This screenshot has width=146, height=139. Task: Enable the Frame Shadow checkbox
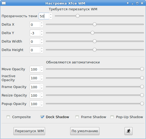point(77,117)
